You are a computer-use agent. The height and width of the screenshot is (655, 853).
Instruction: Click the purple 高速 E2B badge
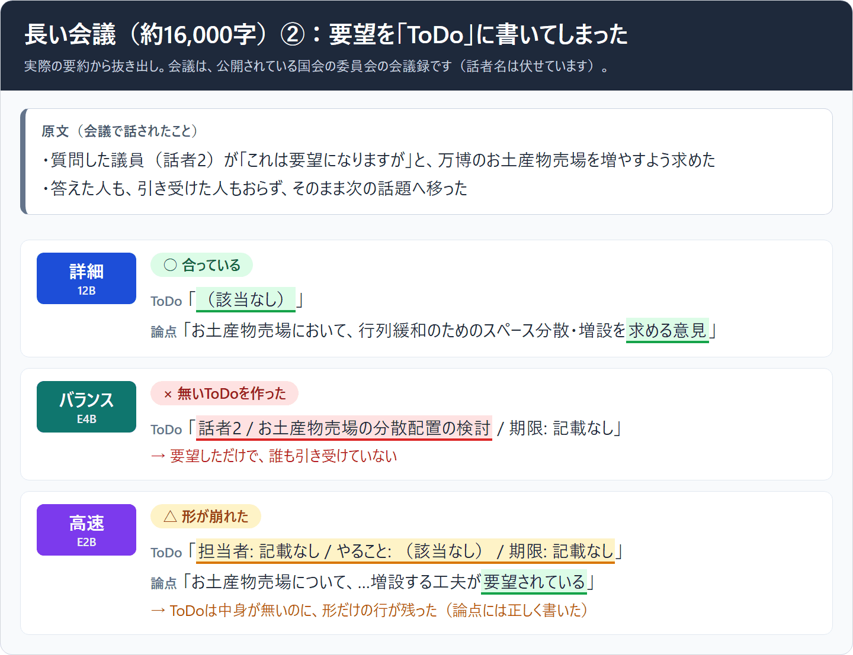point(86,530)
